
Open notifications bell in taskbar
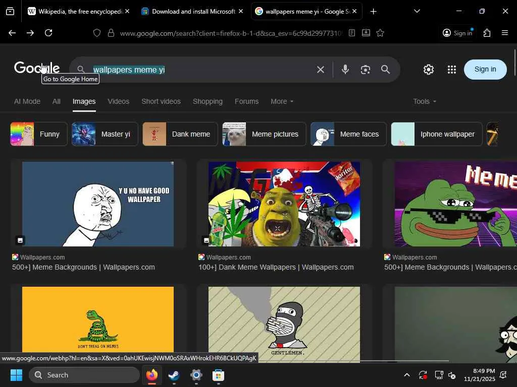[x=503, y=375]
